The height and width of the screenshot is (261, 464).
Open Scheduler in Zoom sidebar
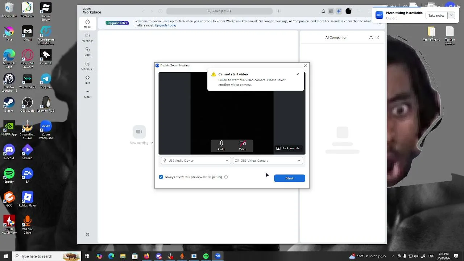(x=87, y=66)
